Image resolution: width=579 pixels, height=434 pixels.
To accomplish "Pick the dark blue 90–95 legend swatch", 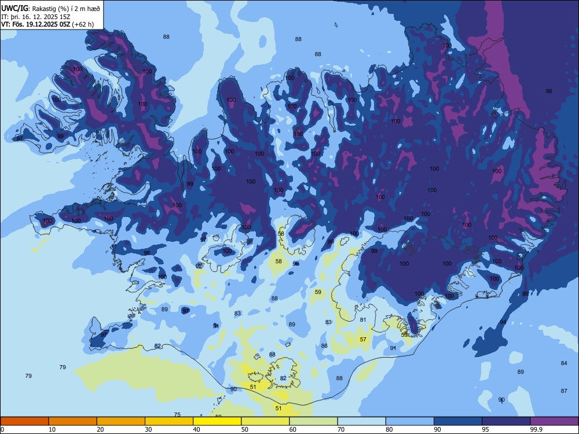I will coord(458,421).
